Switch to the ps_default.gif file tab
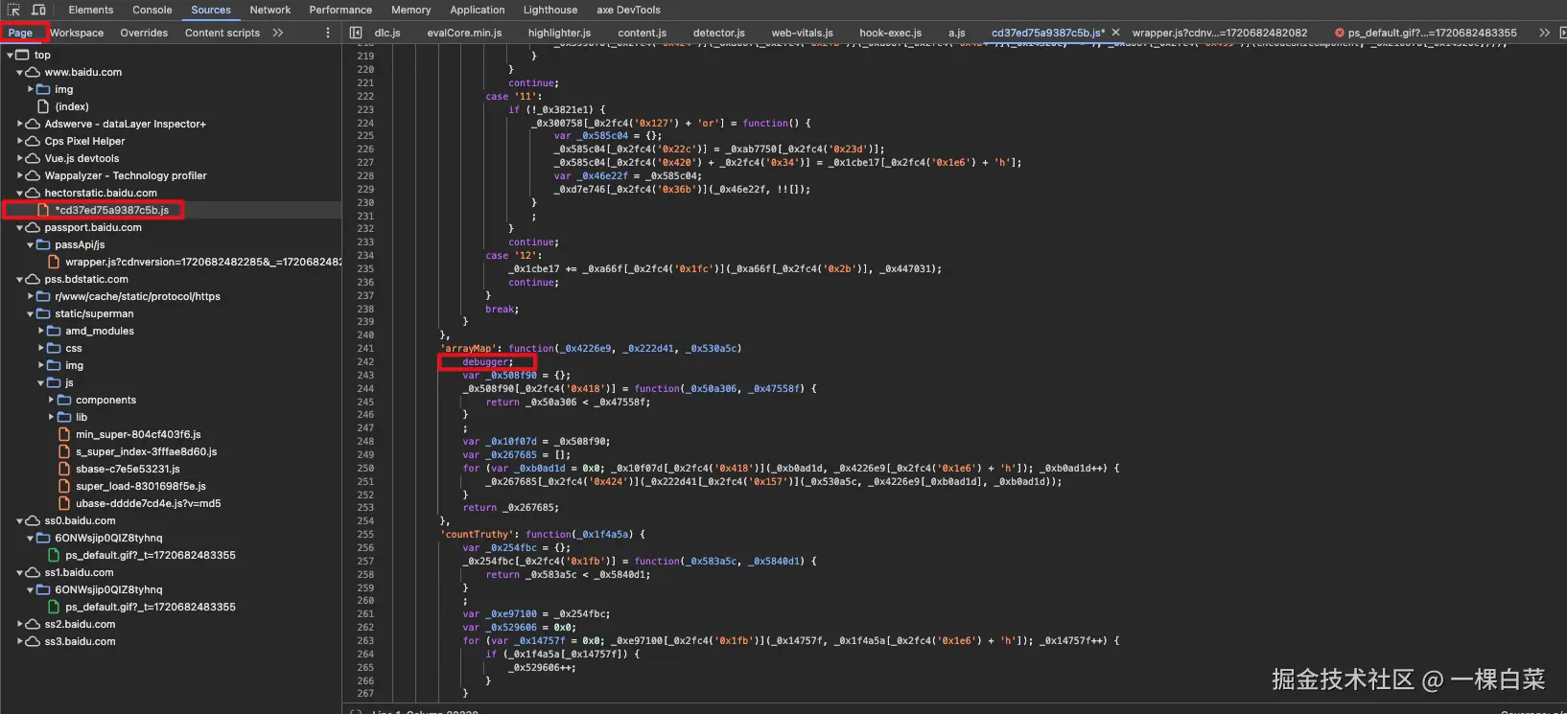This screenshot has height=714, width=1567. (1432, 33)
